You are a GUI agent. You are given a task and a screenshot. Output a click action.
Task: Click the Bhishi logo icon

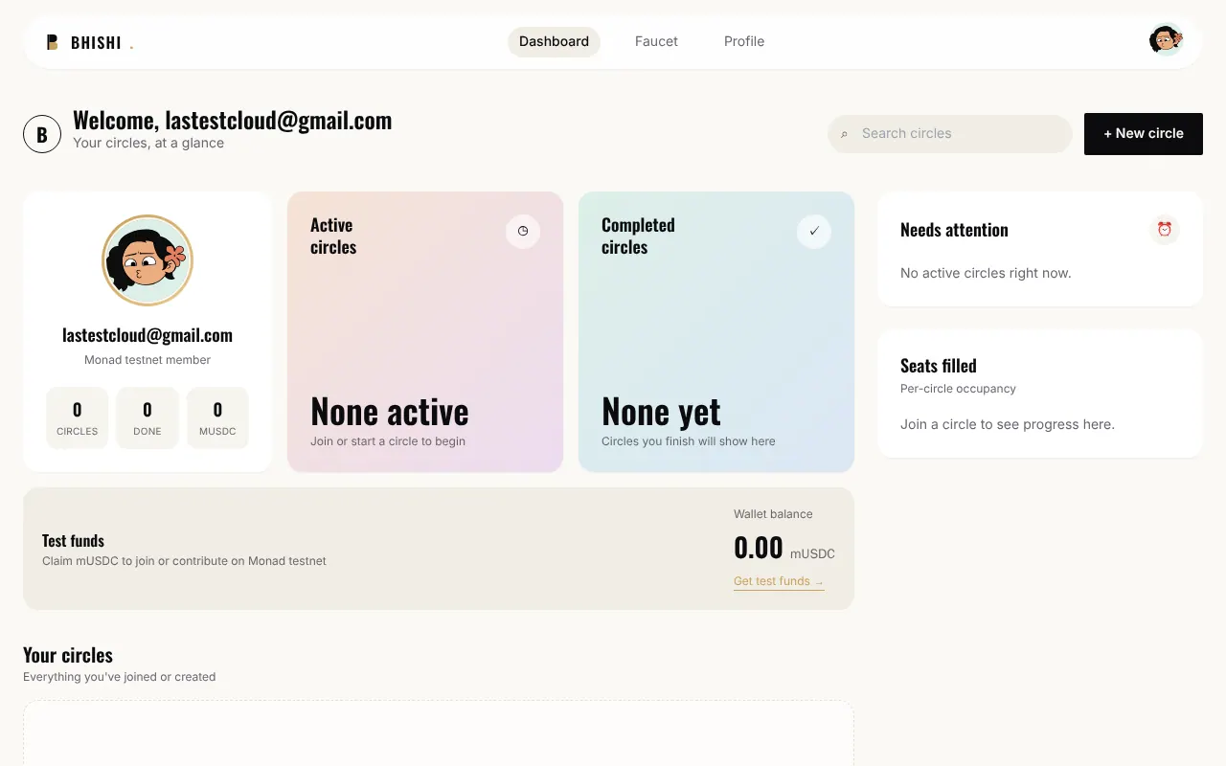(x=53, y=42)
